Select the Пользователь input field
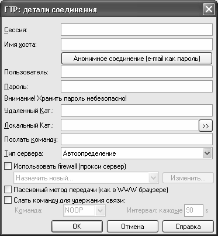Image resolution: width=218 pixels, height=236 pixels. click(x=137, y=72)
